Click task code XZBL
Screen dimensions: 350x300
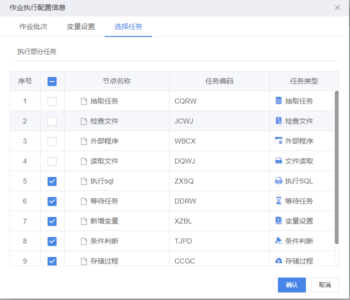pyautogui.click(x=183, y=221)
